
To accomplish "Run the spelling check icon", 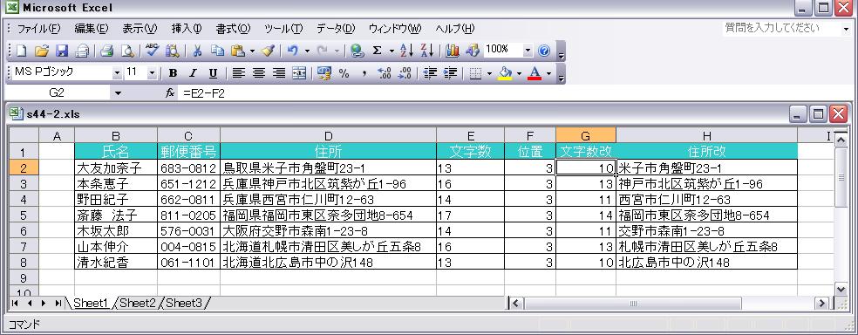I will point(152,51).
